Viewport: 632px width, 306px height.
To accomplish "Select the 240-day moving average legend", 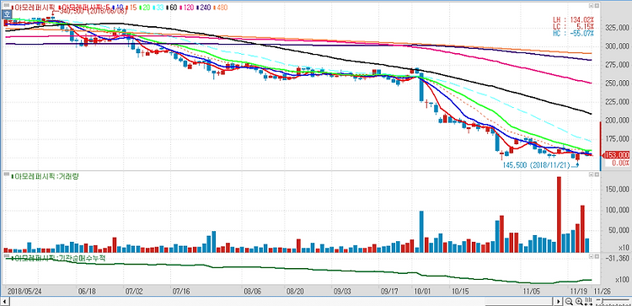I will [x=205, y=8].
